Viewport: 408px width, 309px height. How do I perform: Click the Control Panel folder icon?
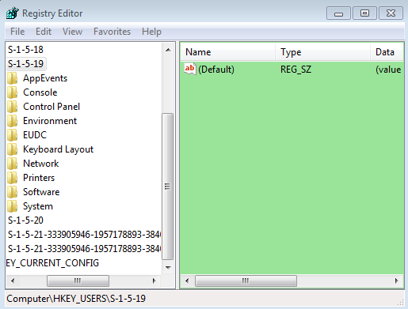coord(13,107)
